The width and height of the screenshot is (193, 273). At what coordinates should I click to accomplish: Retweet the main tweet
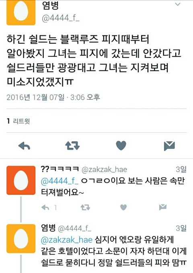pos(72,146)
